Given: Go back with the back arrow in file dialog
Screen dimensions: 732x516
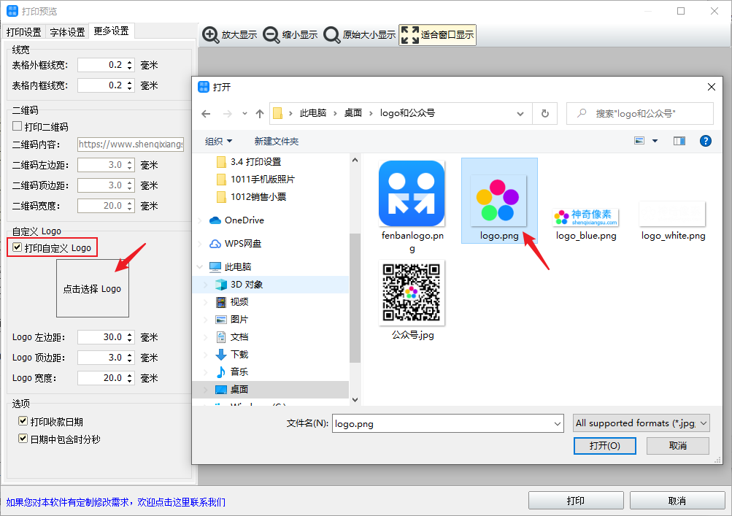Looking at the screenshot, I should tap(206, 114).
